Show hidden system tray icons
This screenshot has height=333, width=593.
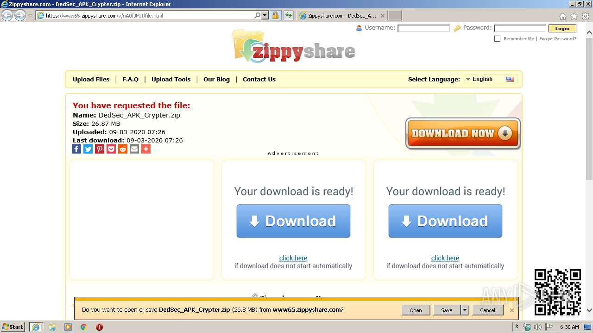(517, 327)
